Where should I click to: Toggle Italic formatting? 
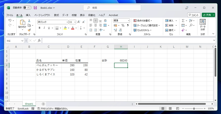coord(44,28)
